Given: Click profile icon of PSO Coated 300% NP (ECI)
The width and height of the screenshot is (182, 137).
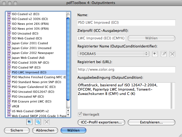Looking at the screenshot, I should (x=9, y=63).
